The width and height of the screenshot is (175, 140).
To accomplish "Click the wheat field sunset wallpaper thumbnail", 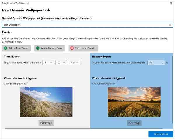I will [134, 102].
